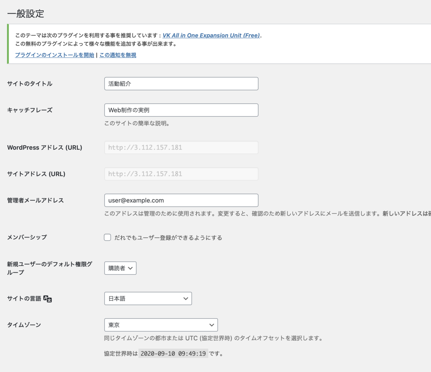Click the translation icon next to サイトの言語
431x372 pixels.
[x=48, y=298]
